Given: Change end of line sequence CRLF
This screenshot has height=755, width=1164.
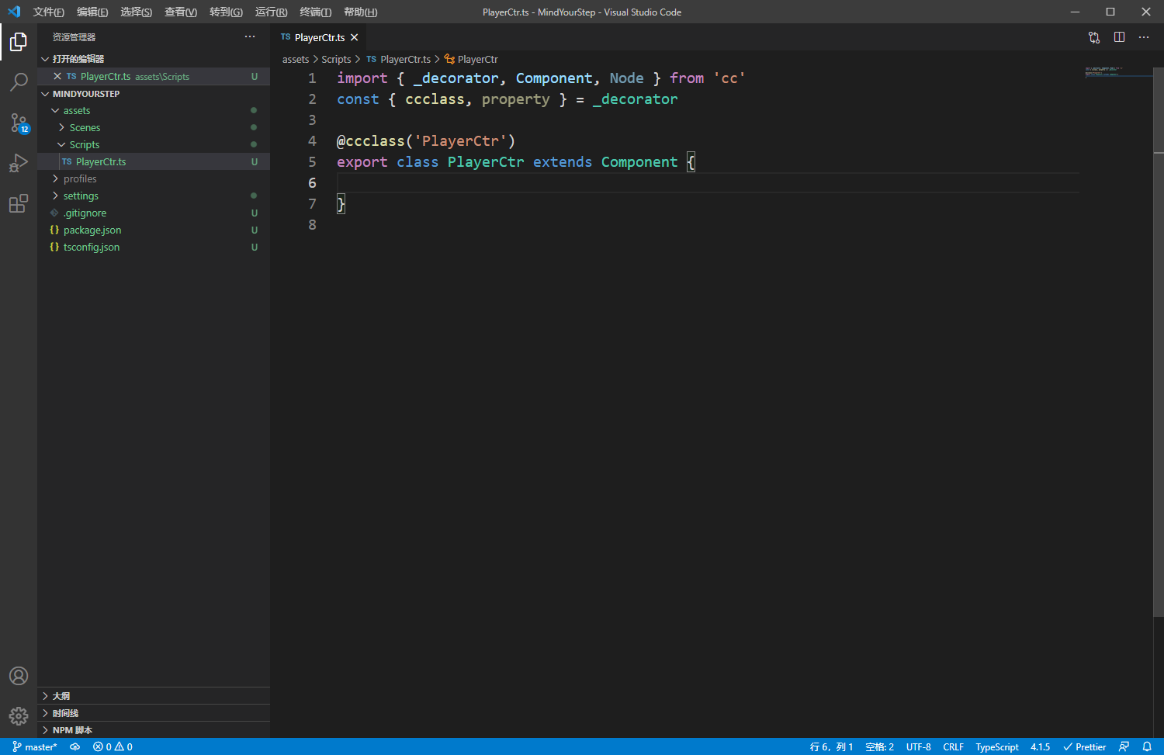Looking at the screenshot, I should [953, 746].
